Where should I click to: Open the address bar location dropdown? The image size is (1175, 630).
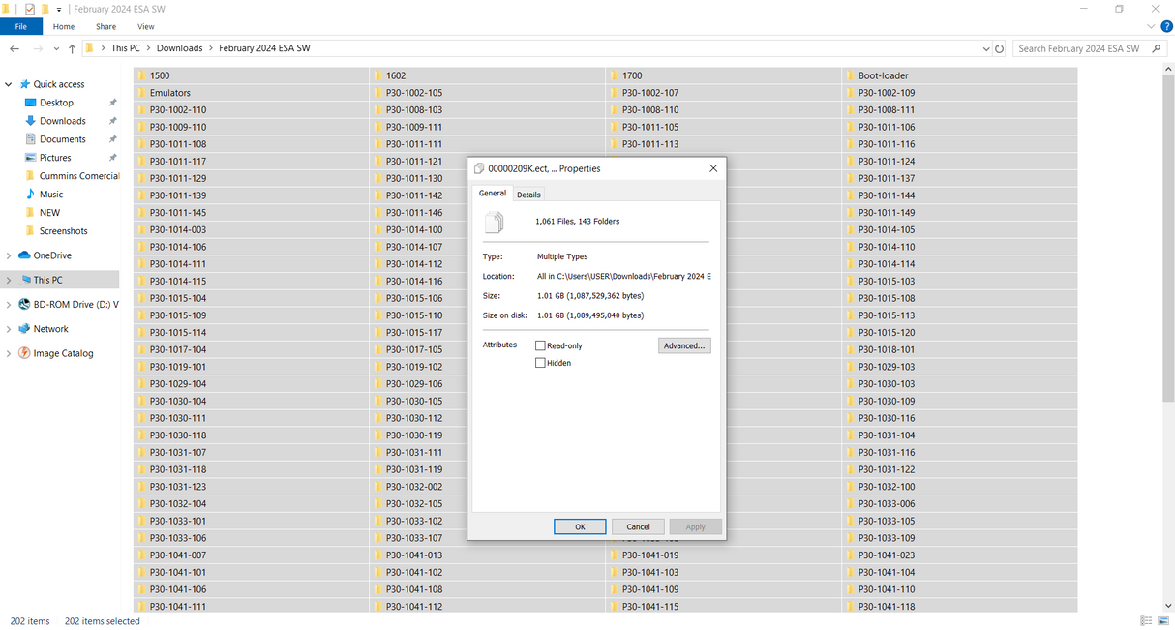point(985,47)
